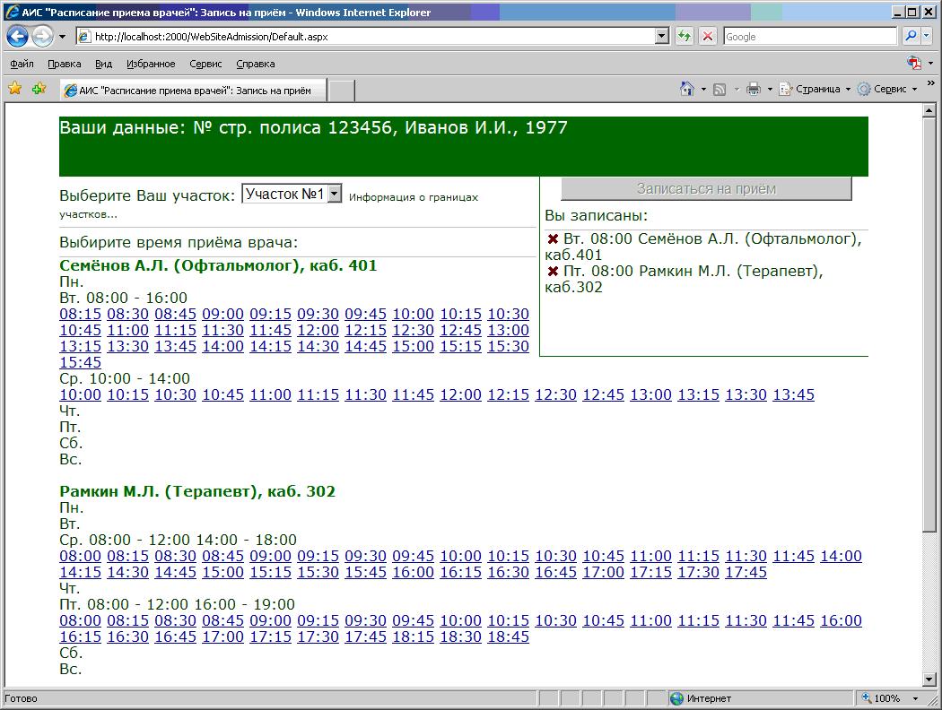Image resolution: width=942 pixels, height=710 pixels.
Task: Open the Участок №1 dropdown list
Action: [292, 194]
